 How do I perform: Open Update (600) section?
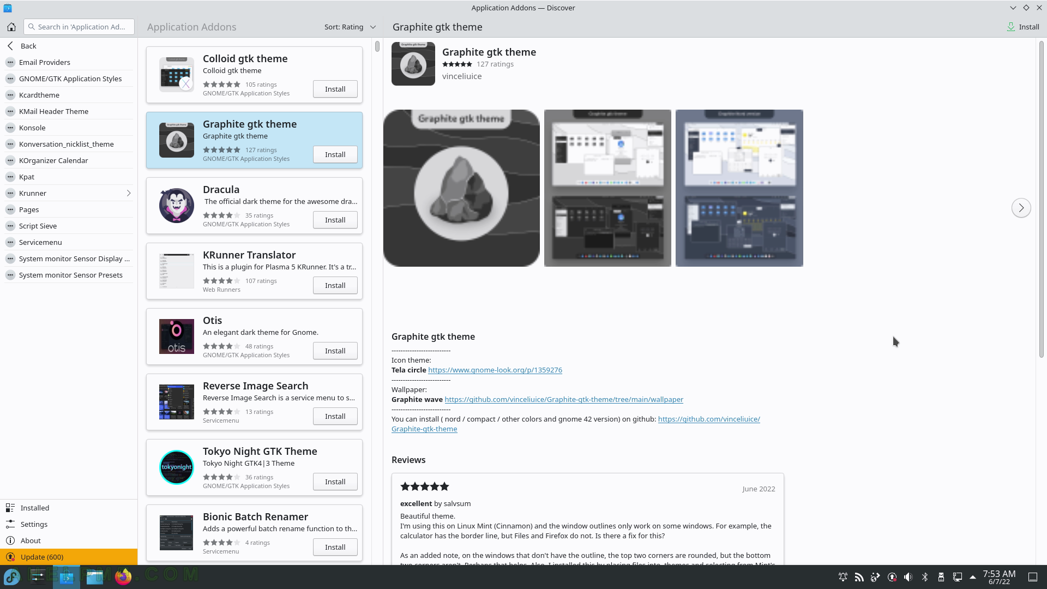[x=69, y=557]
